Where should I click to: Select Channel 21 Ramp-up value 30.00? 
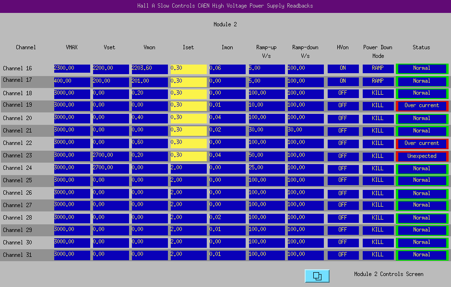267,131
